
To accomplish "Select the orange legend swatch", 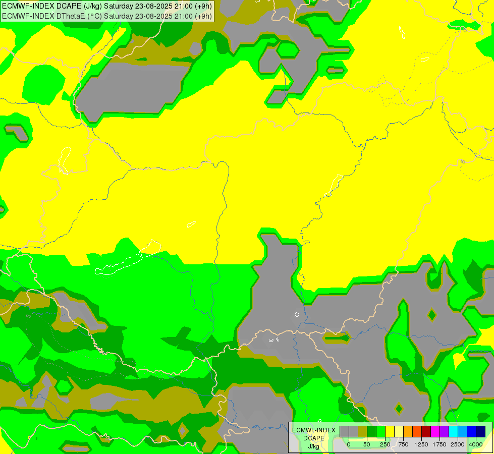I will [408, 431].
